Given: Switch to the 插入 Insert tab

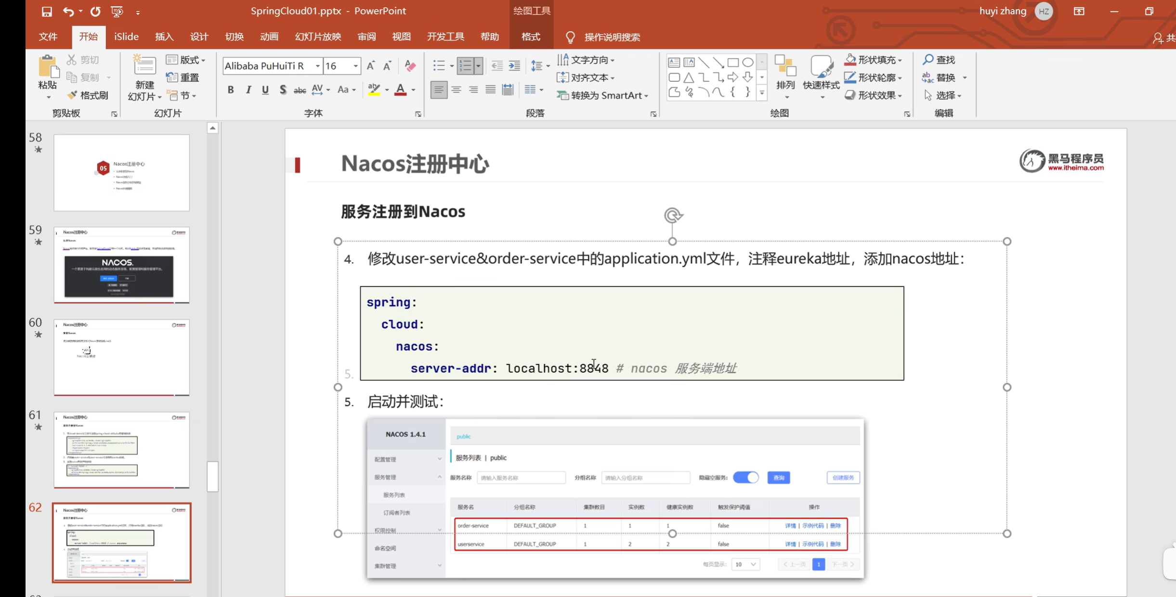Looking at the screenshot, I should [x=164, y=37].
